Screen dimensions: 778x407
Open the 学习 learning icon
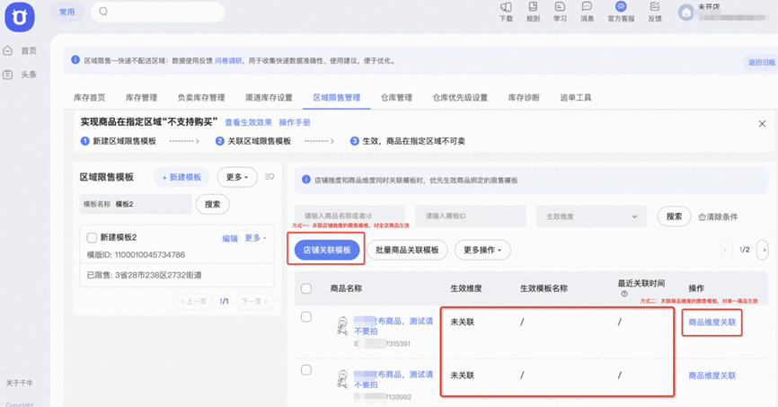click(x=560, y=7)
